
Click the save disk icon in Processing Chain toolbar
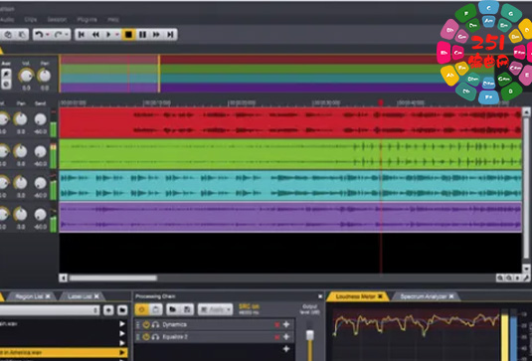[187, 309]
